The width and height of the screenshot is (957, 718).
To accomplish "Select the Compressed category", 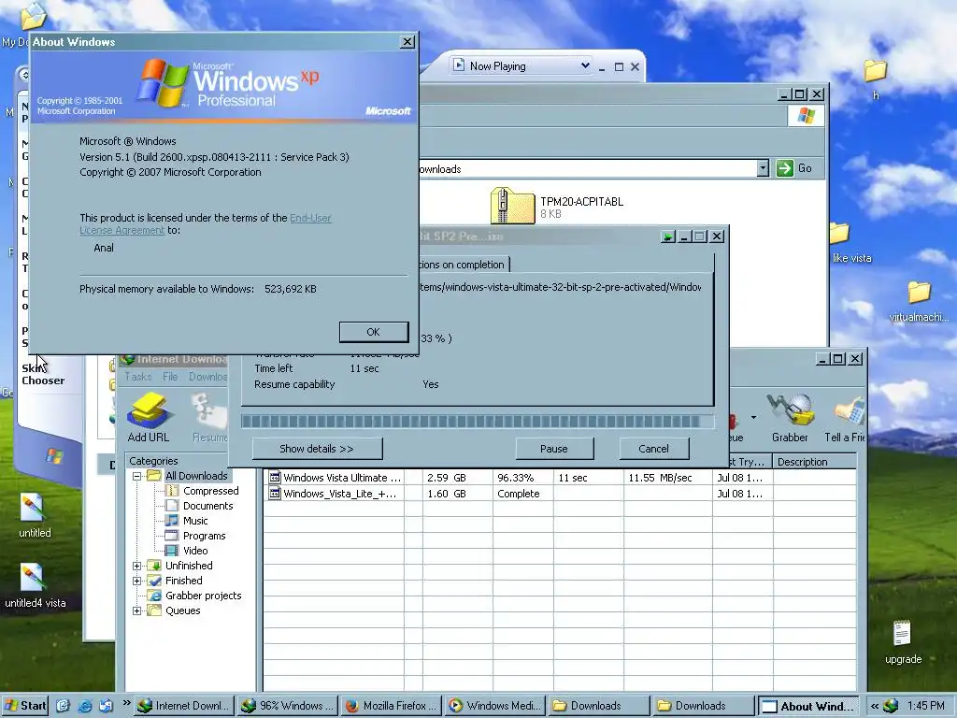I will (210, 491).
